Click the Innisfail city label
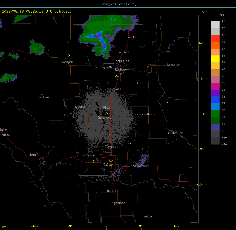This screenshot has height=230, width=236. point(114,89)
